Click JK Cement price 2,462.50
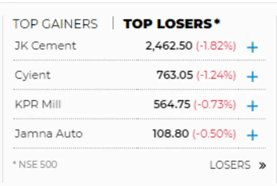The image size is (277, 186). coord(169,46)
